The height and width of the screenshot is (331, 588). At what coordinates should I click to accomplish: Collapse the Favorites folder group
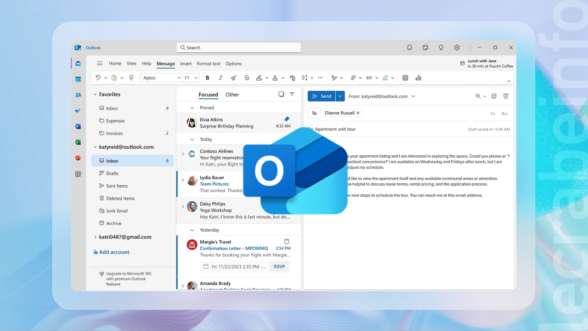point(95,94)
